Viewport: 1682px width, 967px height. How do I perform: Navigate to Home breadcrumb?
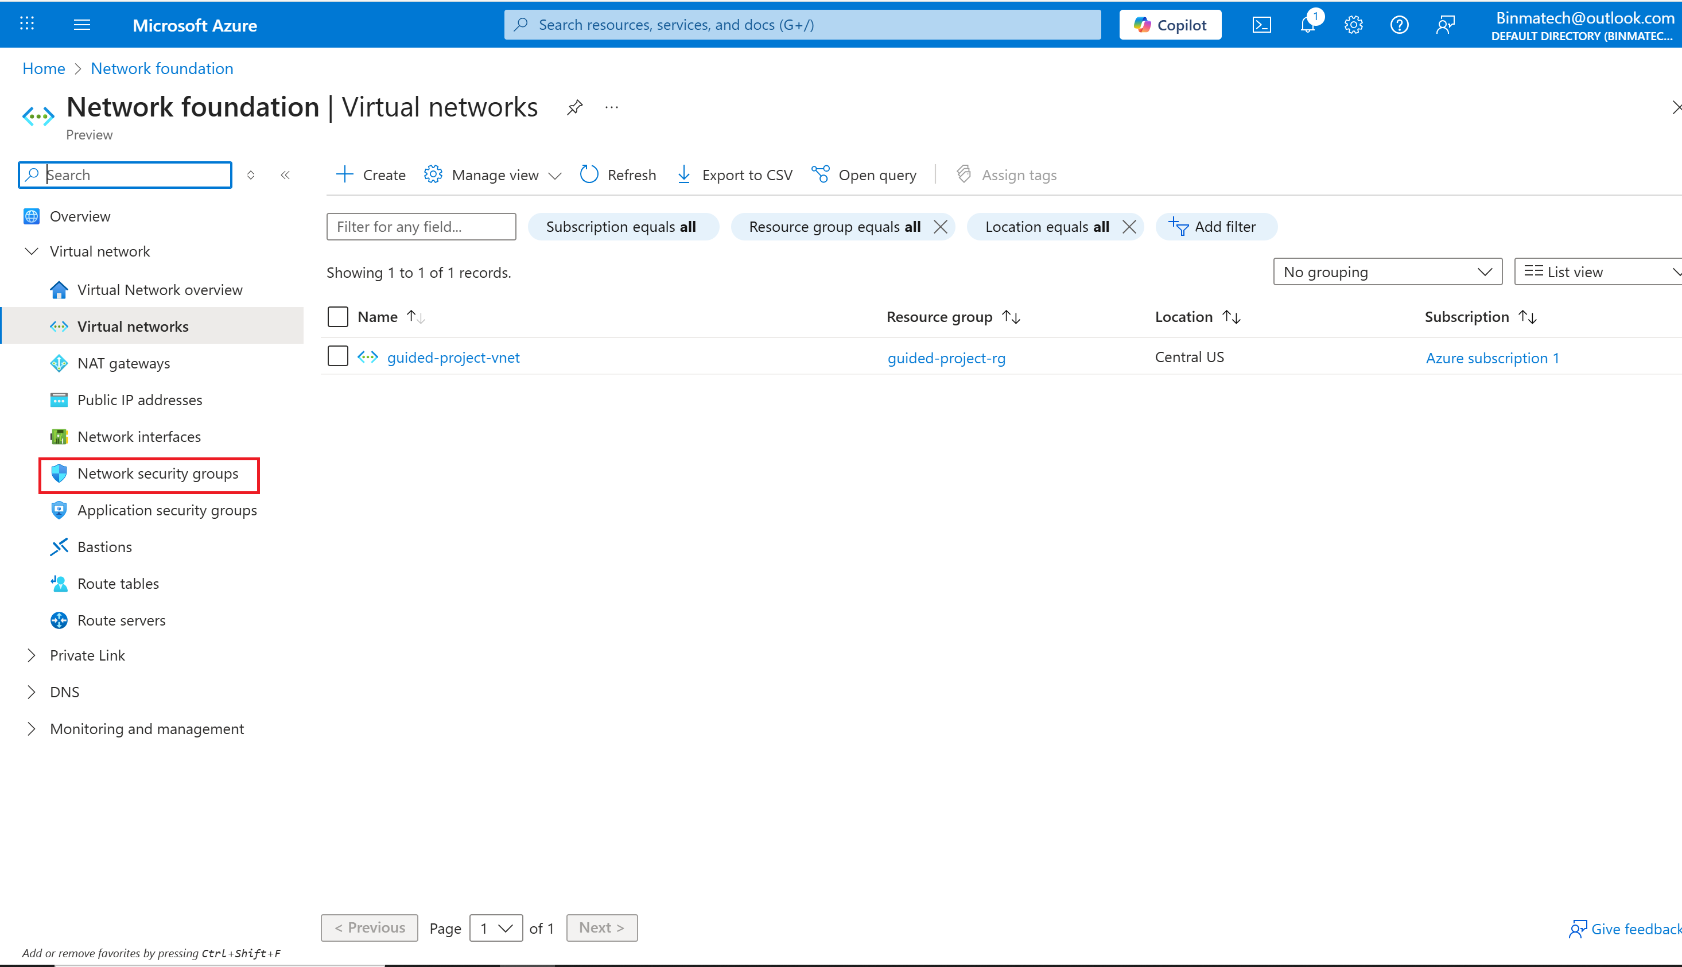tap(43, 68)
